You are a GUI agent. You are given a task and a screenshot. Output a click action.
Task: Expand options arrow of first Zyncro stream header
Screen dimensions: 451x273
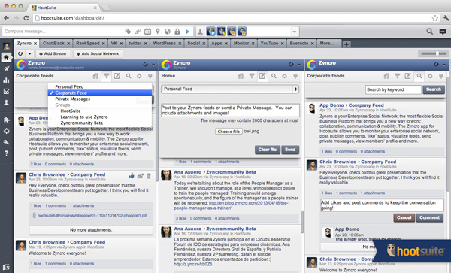[x=153, y=65]
